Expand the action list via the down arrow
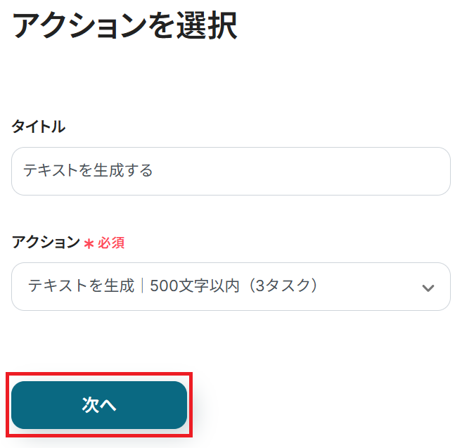This screenshot has width=462, height=448. 428,288
